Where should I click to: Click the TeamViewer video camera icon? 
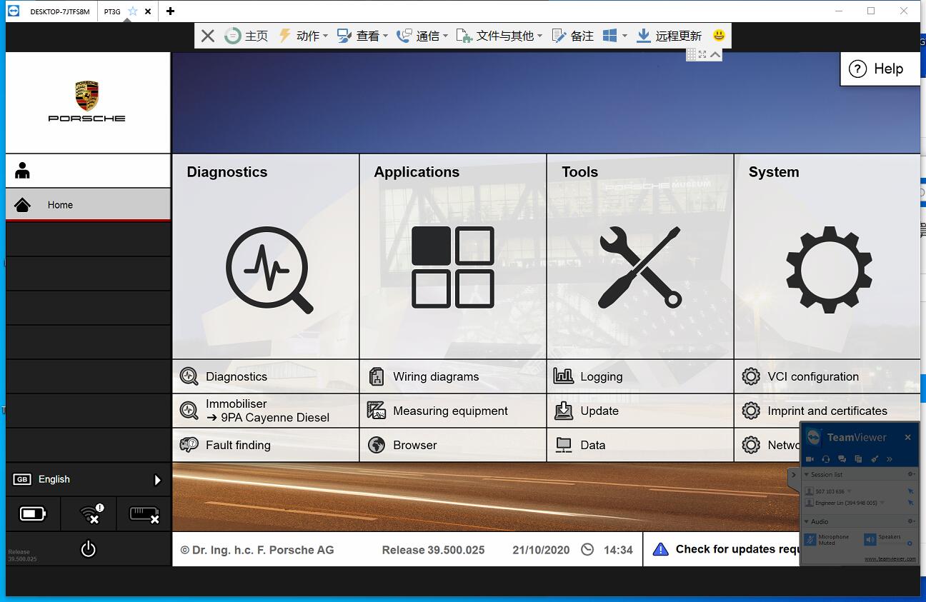point(810,459)
